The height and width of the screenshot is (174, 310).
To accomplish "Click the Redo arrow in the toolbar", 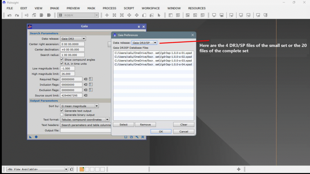I will (x=16, y=15).
